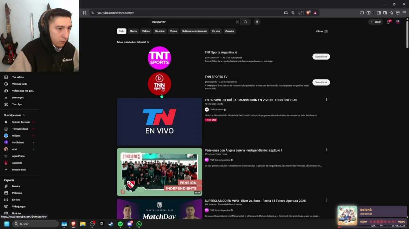Open site settings icon beside the URL

tap(93, 13)
